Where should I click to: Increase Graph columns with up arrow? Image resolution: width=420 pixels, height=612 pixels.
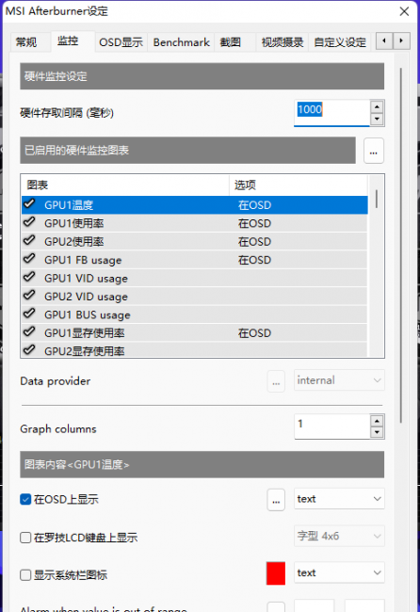point(377,420)
